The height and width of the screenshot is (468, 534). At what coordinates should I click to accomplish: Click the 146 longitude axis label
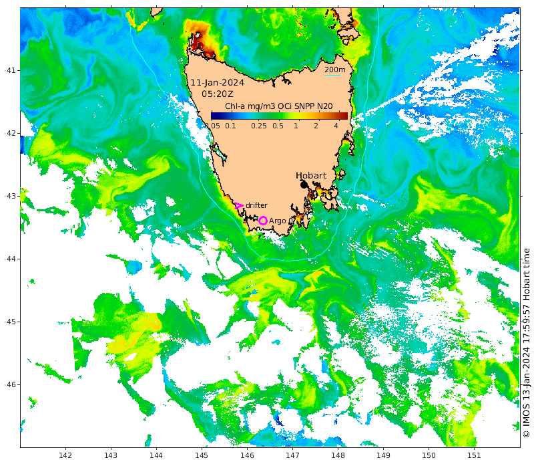(247, 455)
